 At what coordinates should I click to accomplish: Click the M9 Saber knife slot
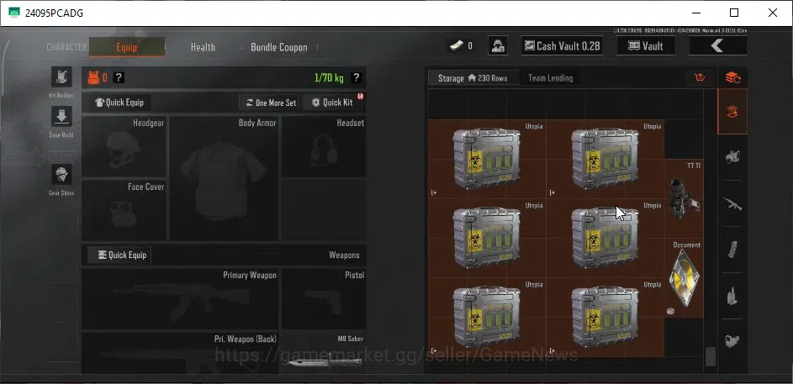324,355
